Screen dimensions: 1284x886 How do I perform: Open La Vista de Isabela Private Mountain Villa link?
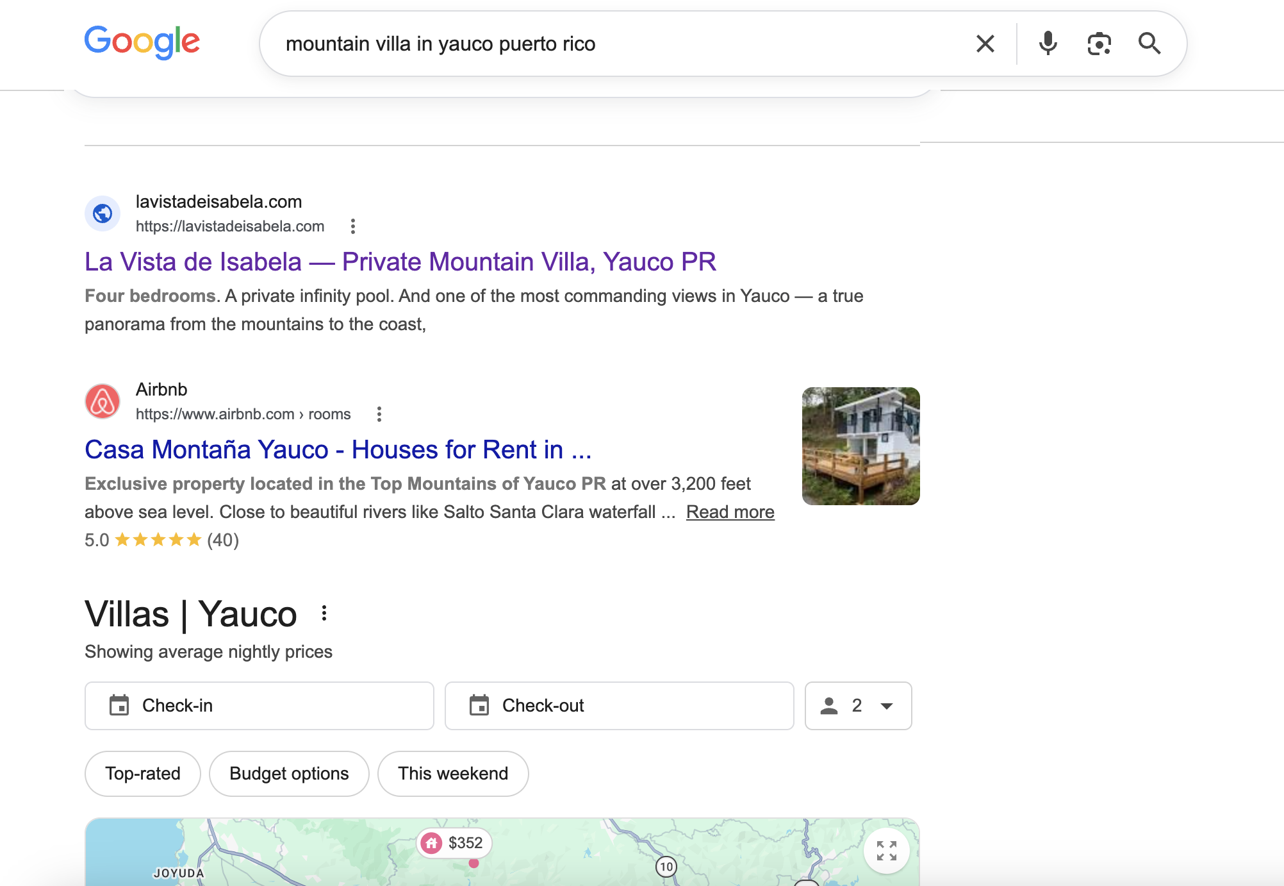click(x=400, y=262)
